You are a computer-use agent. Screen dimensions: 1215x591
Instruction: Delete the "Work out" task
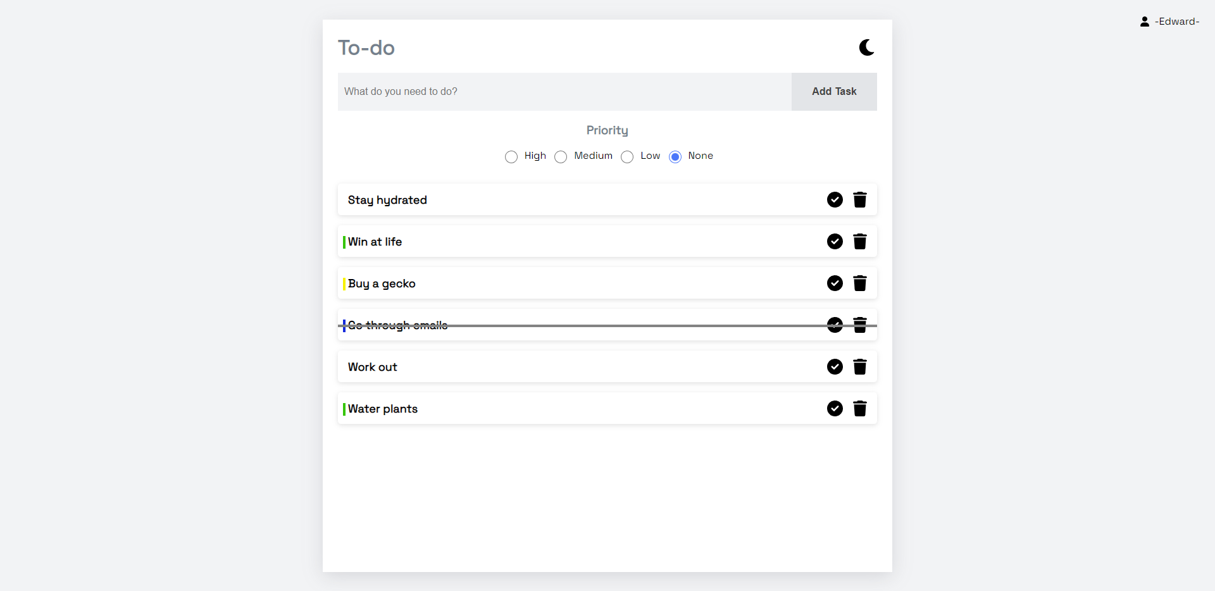coord(861,366)
